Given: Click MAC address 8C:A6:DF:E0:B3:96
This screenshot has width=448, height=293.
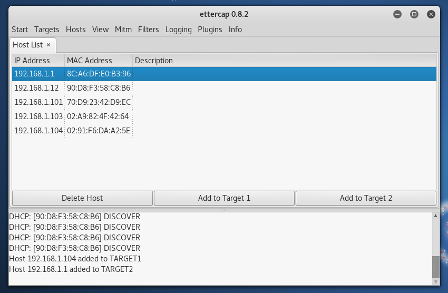Looking at the screenshot, I should 99,74.
